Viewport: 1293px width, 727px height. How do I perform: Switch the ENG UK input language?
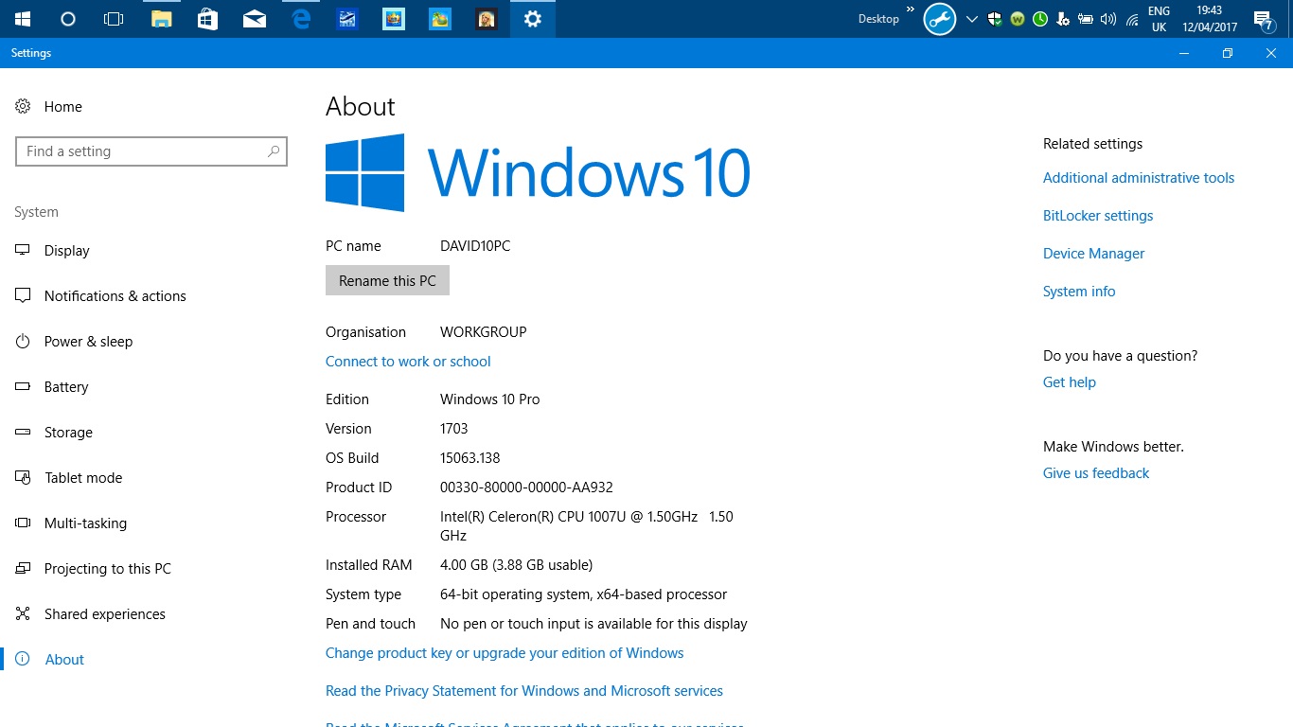tap(1159, 19)
